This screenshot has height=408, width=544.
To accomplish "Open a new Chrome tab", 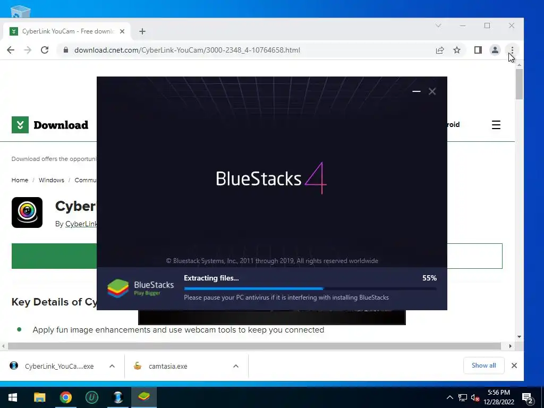I will pyautogui.click(x=142, y=31).
